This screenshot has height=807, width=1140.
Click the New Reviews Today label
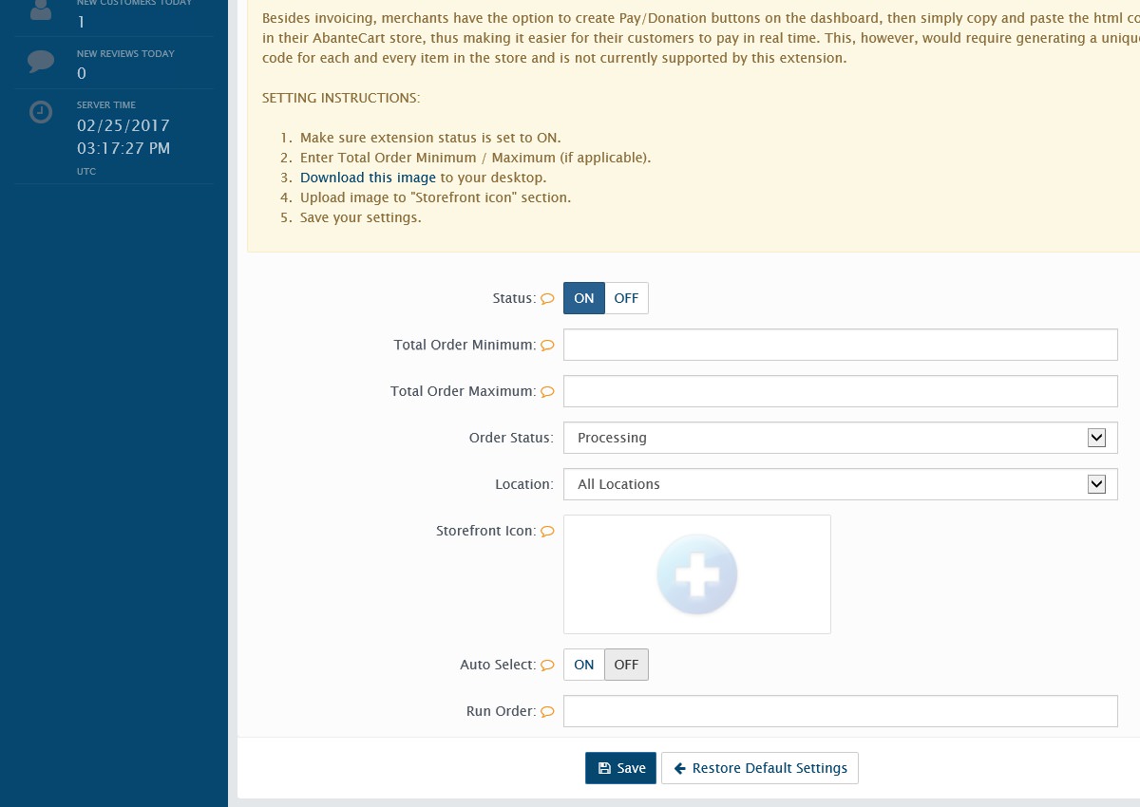(125, 53)
